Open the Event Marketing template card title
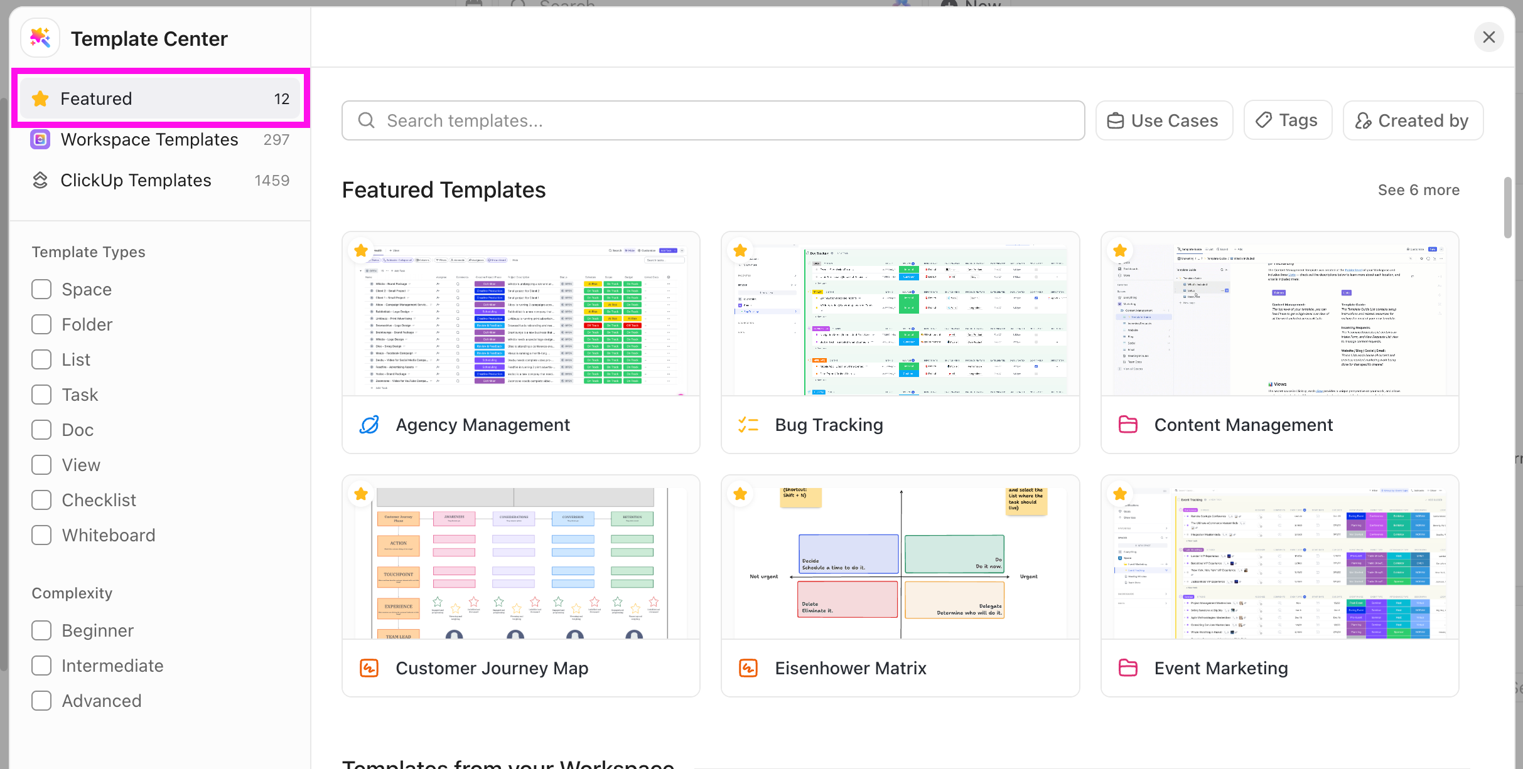Screen dimensions: 1523x769 [1220, 668]
